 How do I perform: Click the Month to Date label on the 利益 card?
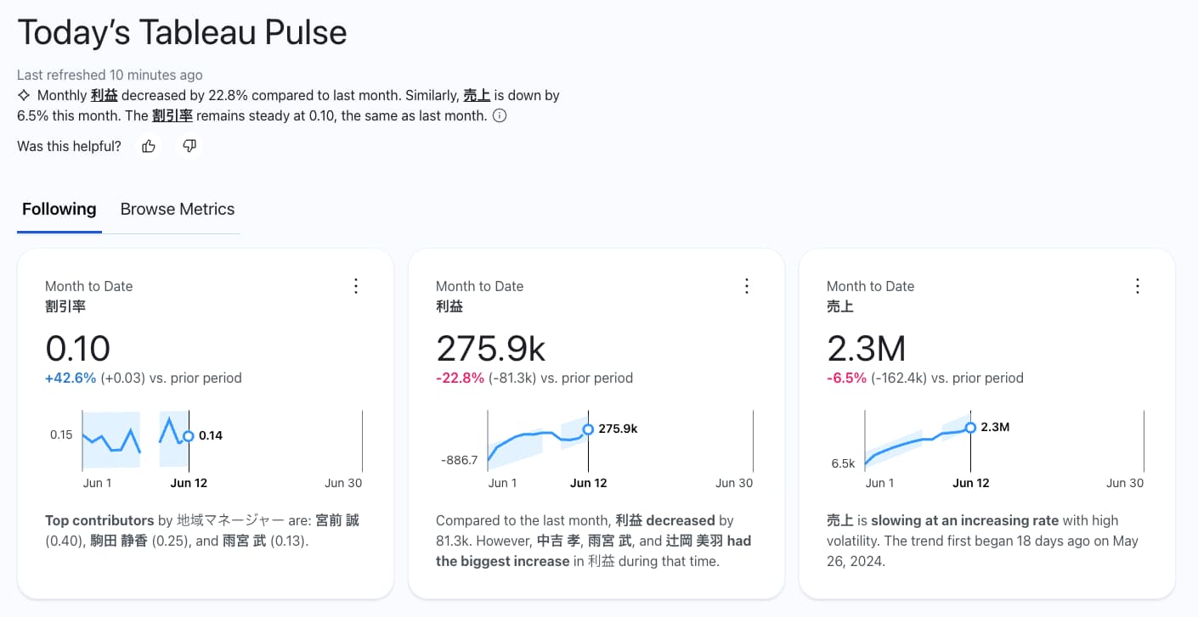point(479,286)
